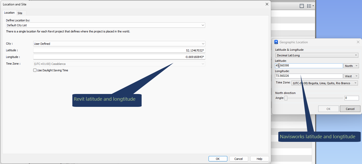Cancel the Geographic Location dialog
Image resolution: width=362 pixels, height=164 pixels.
pyautogui.click(x=350, y=109)
